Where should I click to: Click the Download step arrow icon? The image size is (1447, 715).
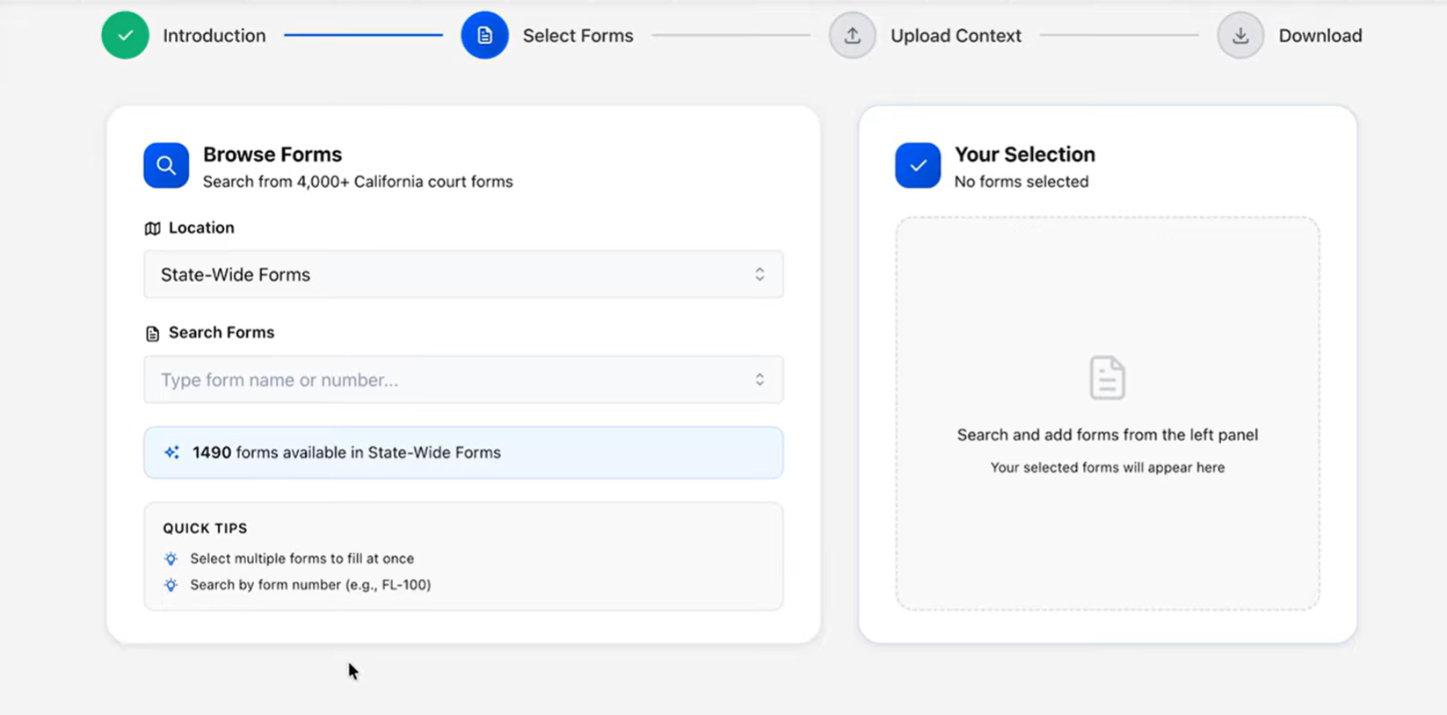[1240, 35]
